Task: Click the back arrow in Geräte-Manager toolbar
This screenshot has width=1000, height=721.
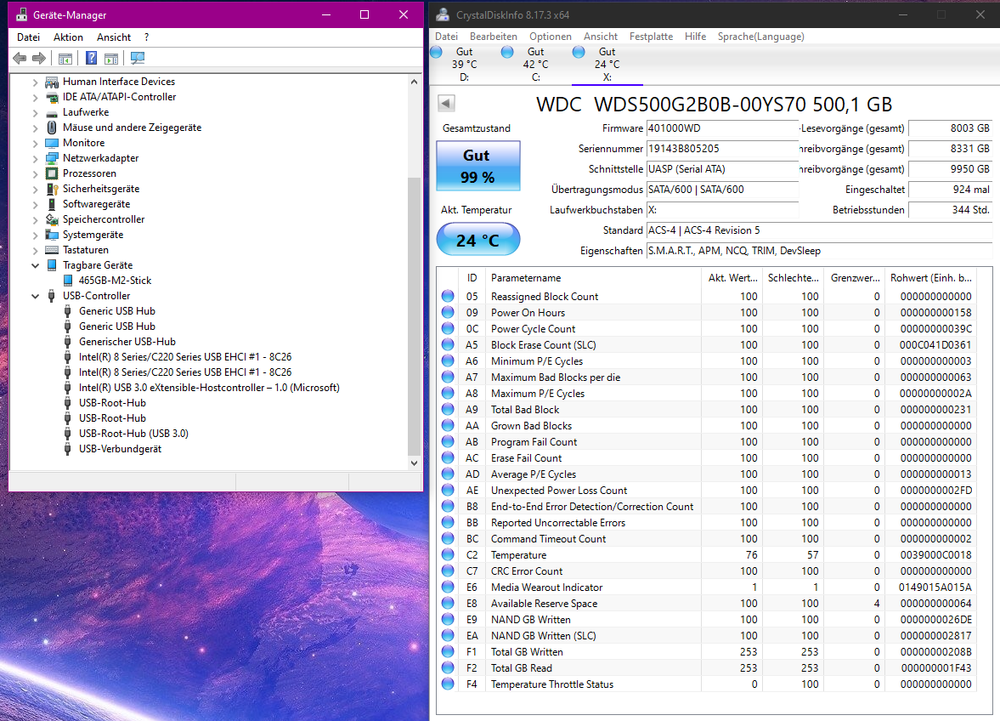Action: [x=20, y=59]
